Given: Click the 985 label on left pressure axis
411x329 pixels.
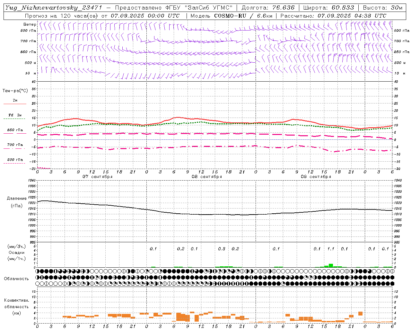Looking at the screenshot, I should point(32,242).
